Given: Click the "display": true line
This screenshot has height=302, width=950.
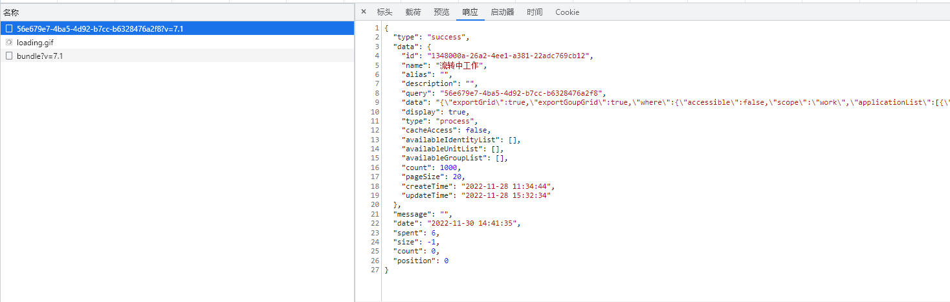Looking at the screenshot, I should [x=436, y=112].
